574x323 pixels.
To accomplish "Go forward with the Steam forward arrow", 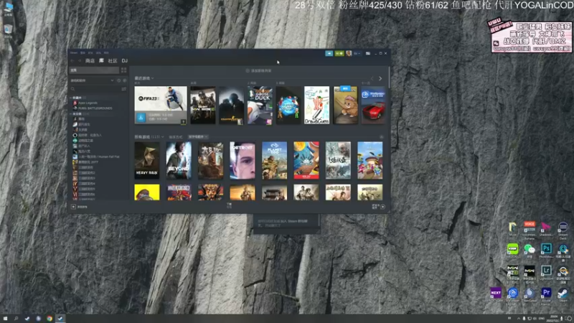I will click(x=80, y=61).
